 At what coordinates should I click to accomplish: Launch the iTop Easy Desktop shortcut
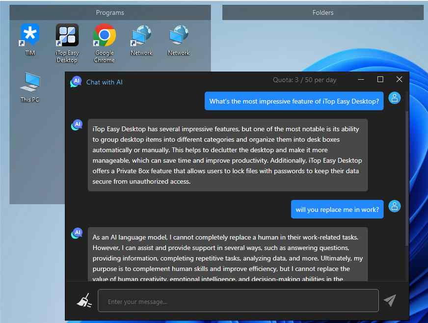(67, 43)
